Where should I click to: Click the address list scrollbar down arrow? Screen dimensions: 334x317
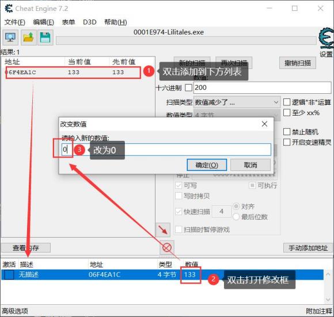coord(328,299)
